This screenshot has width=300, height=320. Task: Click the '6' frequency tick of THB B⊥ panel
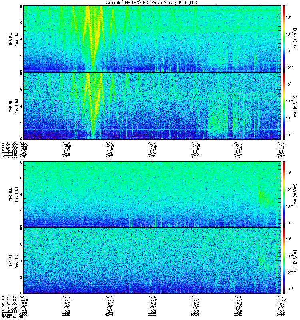point(21,22)
